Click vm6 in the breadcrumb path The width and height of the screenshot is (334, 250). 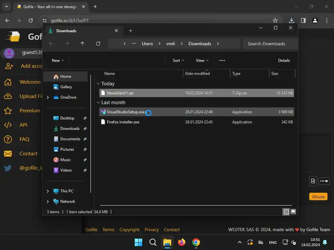point(170,44)
